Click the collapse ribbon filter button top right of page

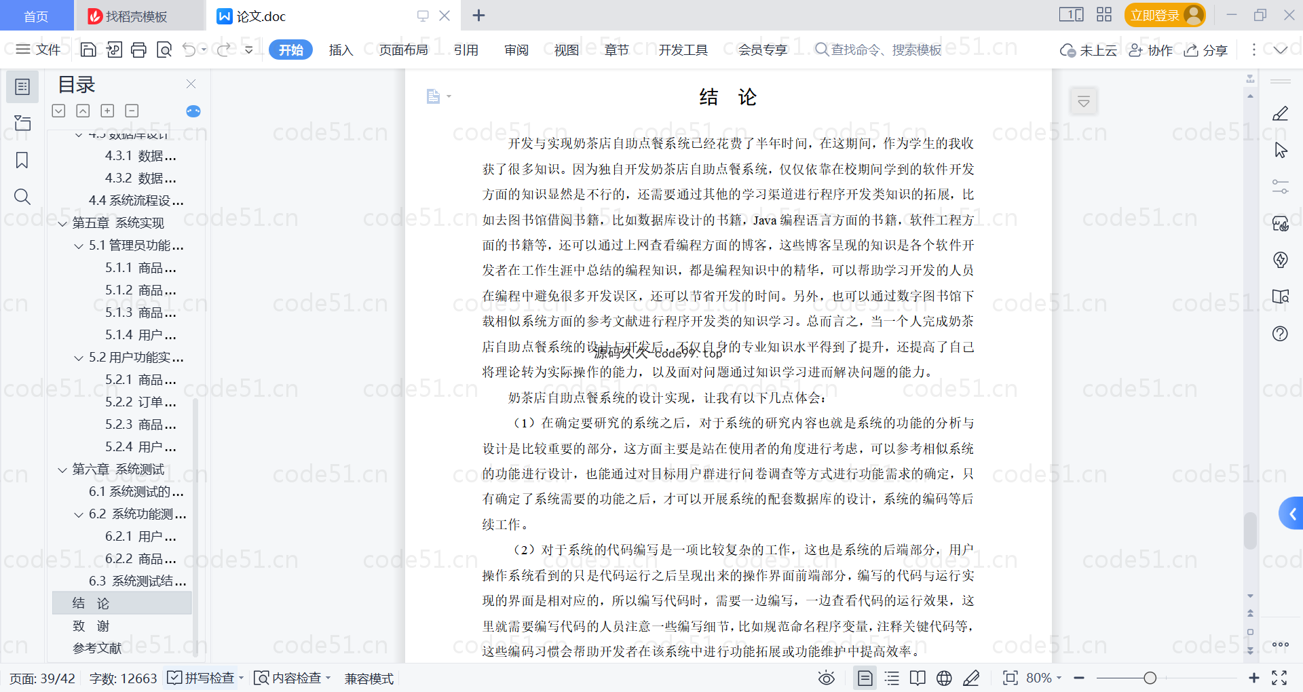[x=1084, y=102]
